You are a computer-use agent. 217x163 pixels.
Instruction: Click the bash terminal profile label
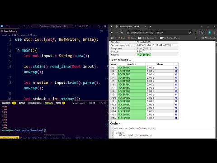(77, 103)
